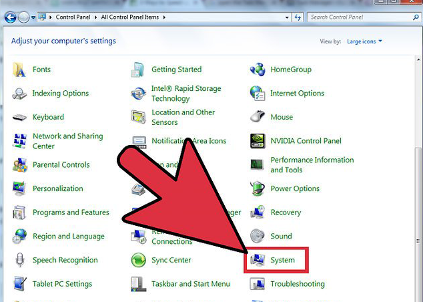Viewport: 423px width, 302px height.
Task: Click the Parental Controls icon
Action: (19, 165)
